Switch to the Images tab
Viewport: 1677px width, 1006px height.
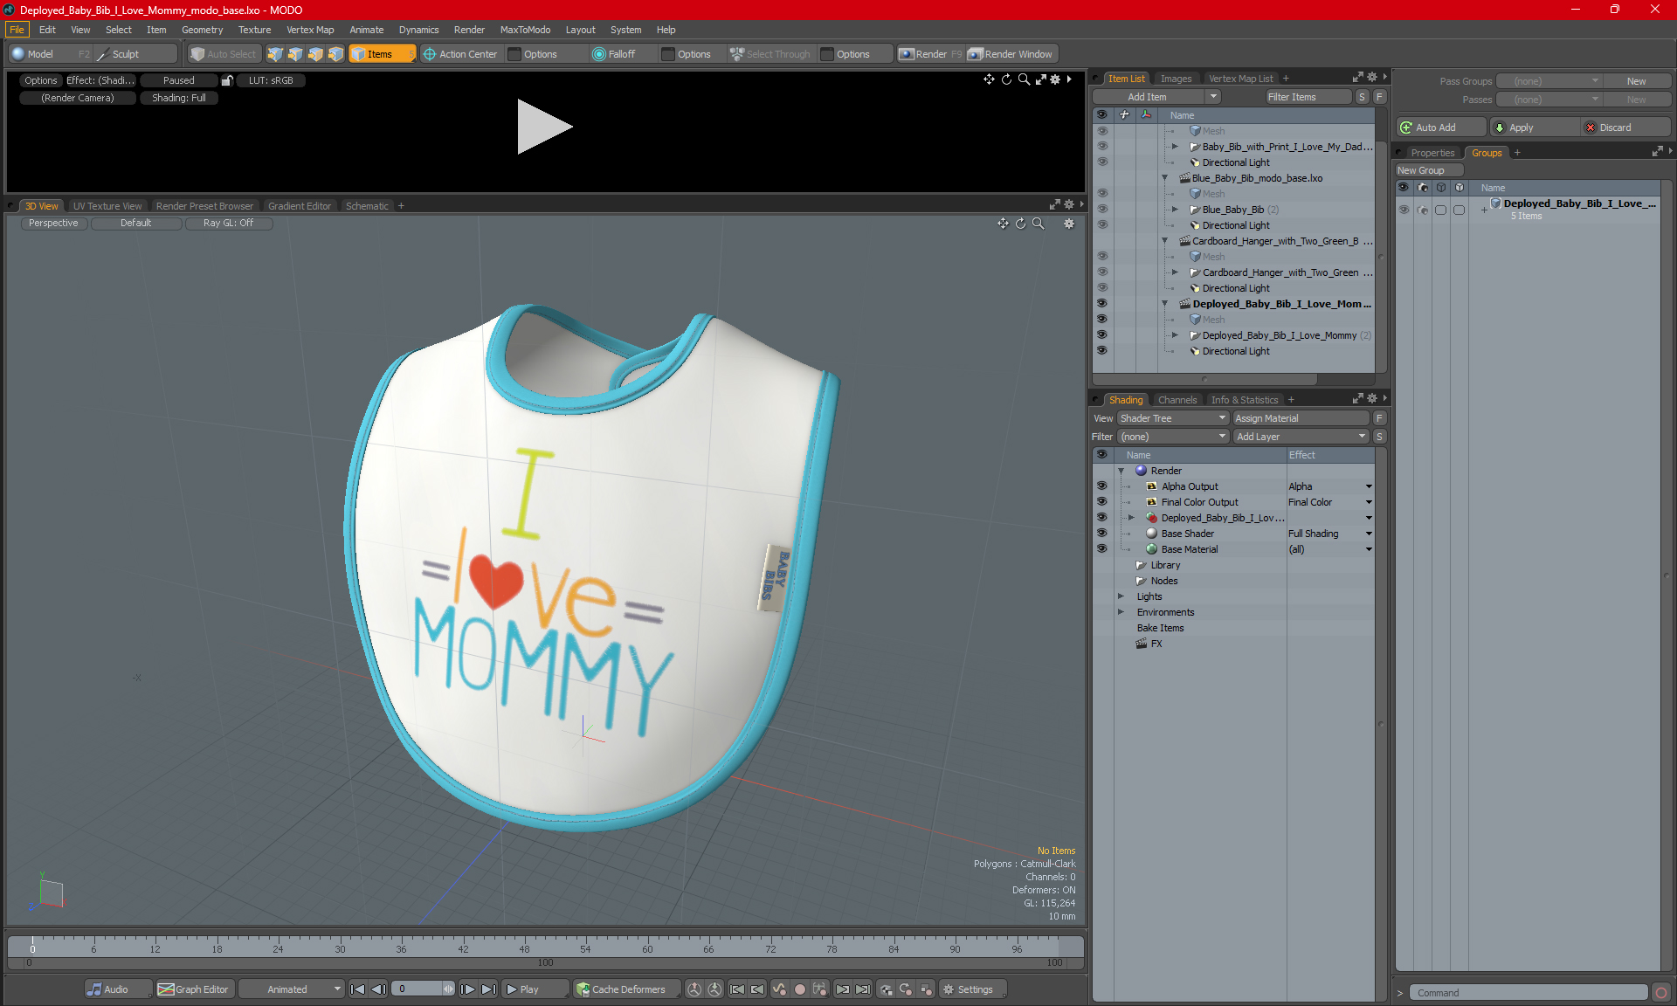coord(1176,79)
